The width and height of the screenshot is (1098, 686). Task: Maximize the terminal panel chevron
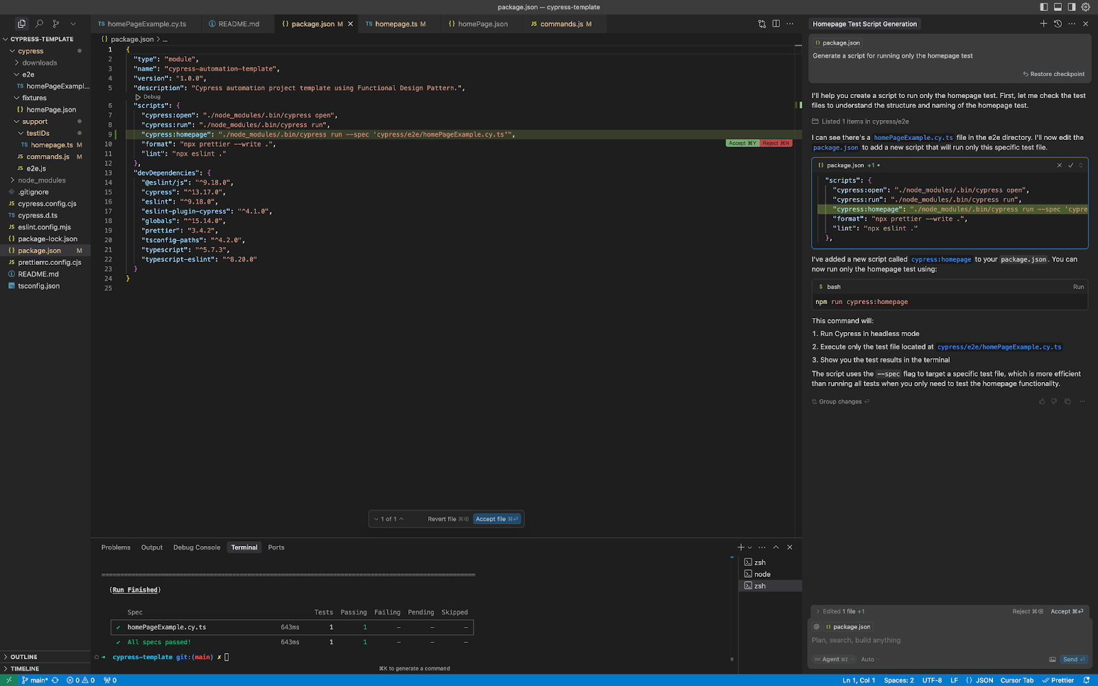(x=776, y=547)
